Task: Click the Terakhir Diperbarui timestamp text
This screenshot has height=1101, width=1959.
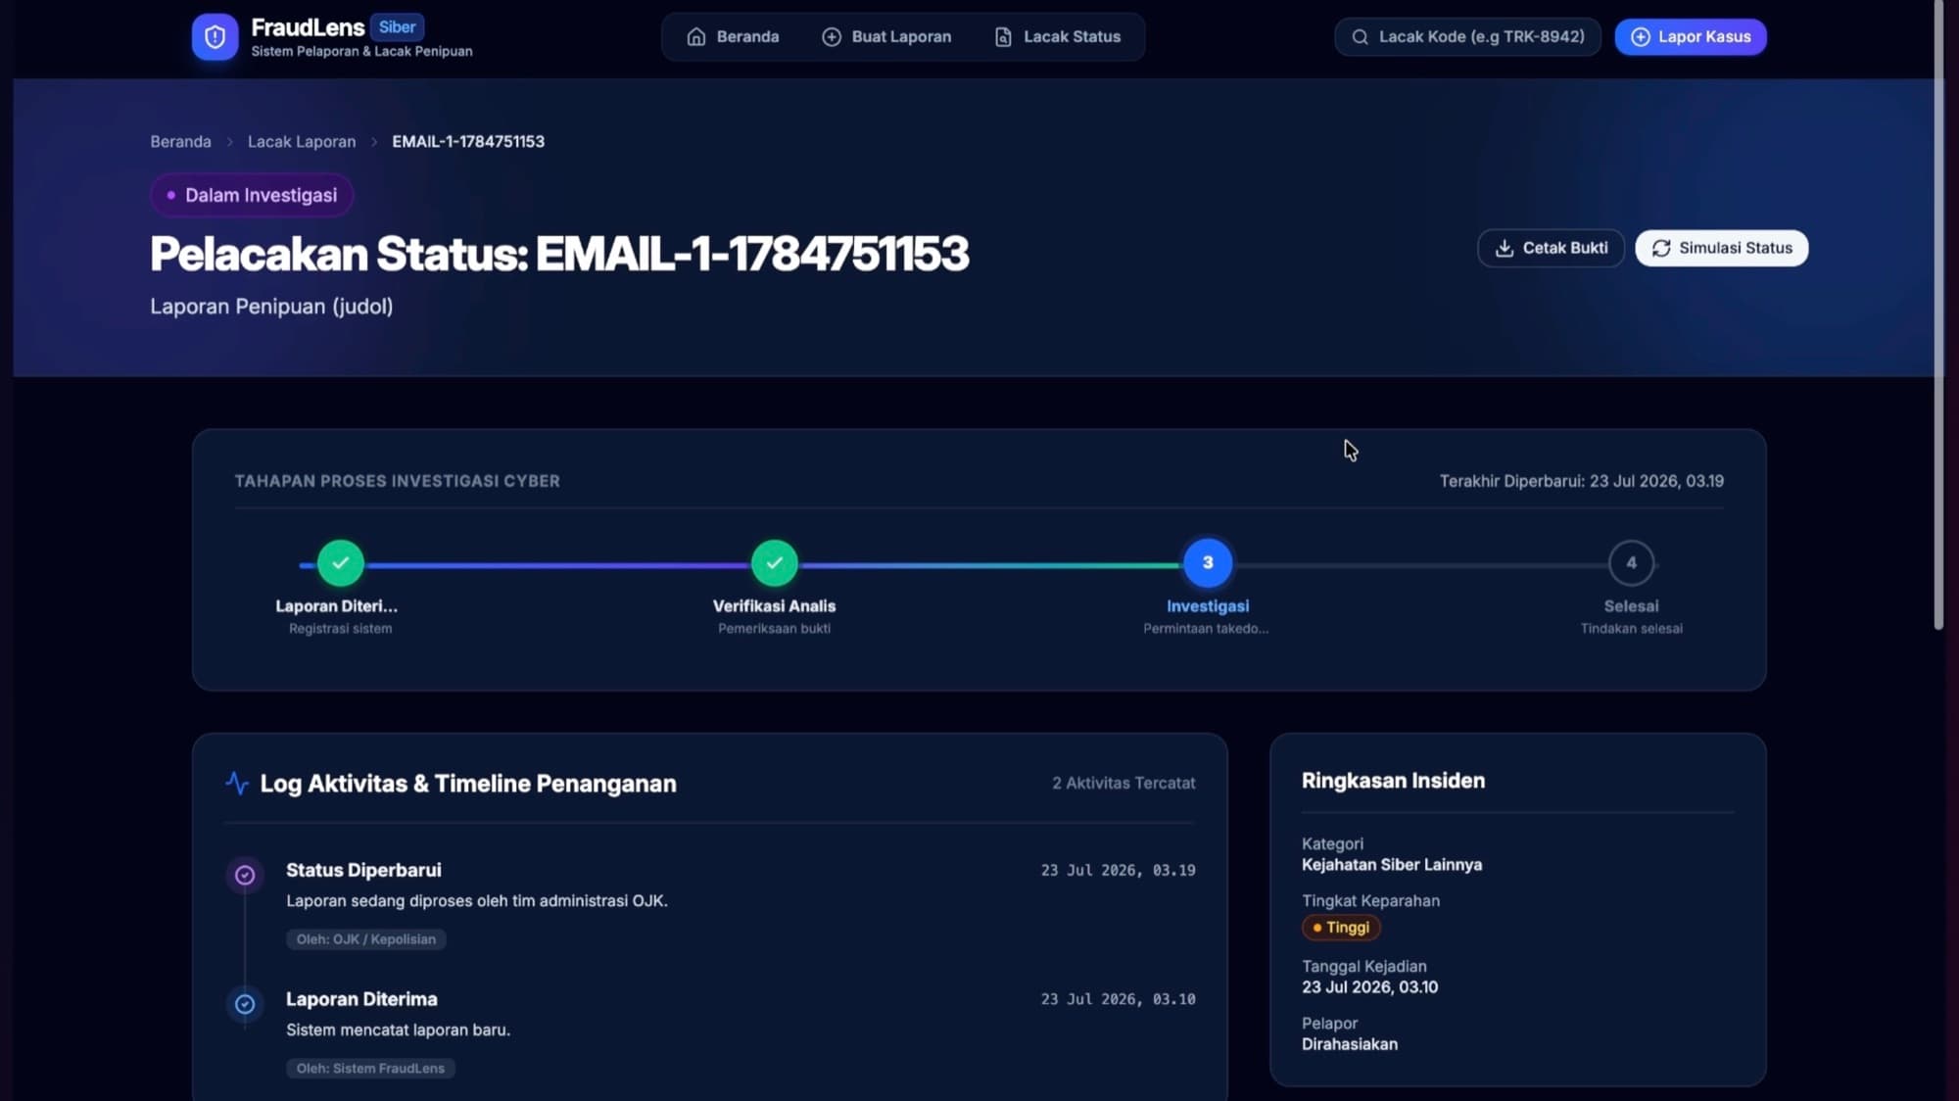Action: [x=1581, y=482]
